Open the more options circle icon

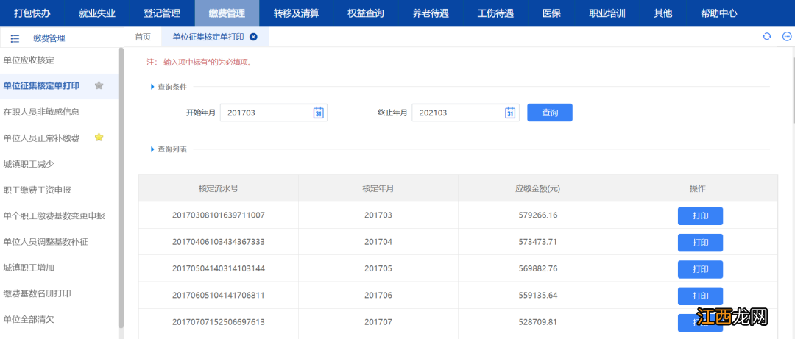click(786, 37)
